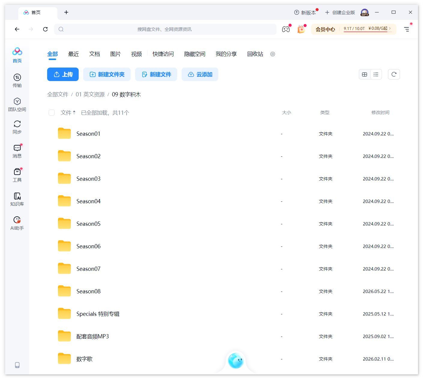Image resolution: width=424 pixels, height=381 pixels.
Task: Click the floating blue assistant mascot
Action: pyautogui.click(x=235, y=361)
